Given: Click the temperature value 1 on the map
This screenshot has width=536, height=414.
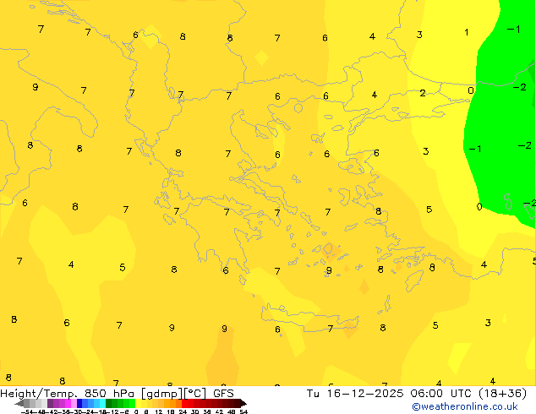Looking at the screenshot, I should pos(467,33).
